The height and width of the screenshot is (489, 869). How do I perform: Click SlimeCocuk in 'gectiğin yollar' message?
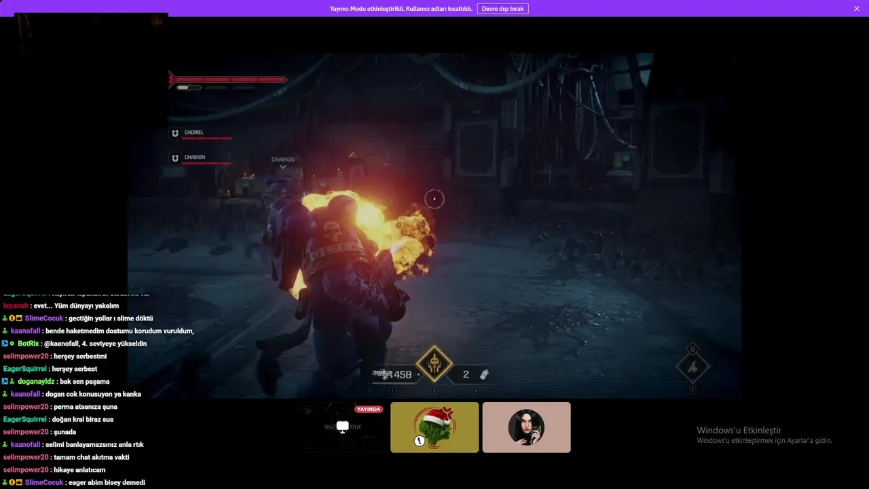(44, 319)
